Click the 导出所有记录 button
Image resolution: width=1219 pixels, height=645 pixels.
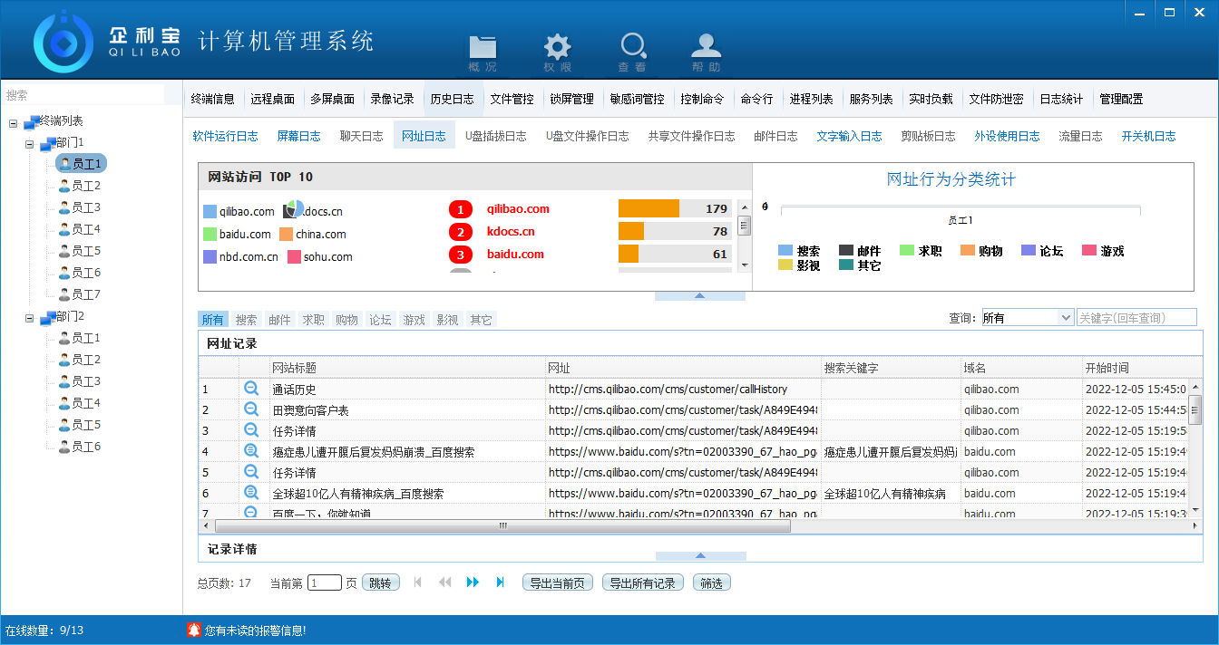pos(642,583)
